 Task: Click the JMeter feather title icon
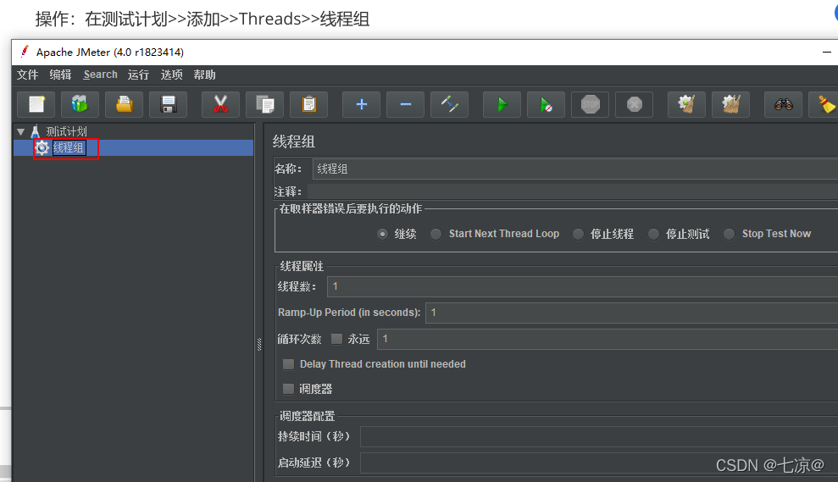(25, 52)
